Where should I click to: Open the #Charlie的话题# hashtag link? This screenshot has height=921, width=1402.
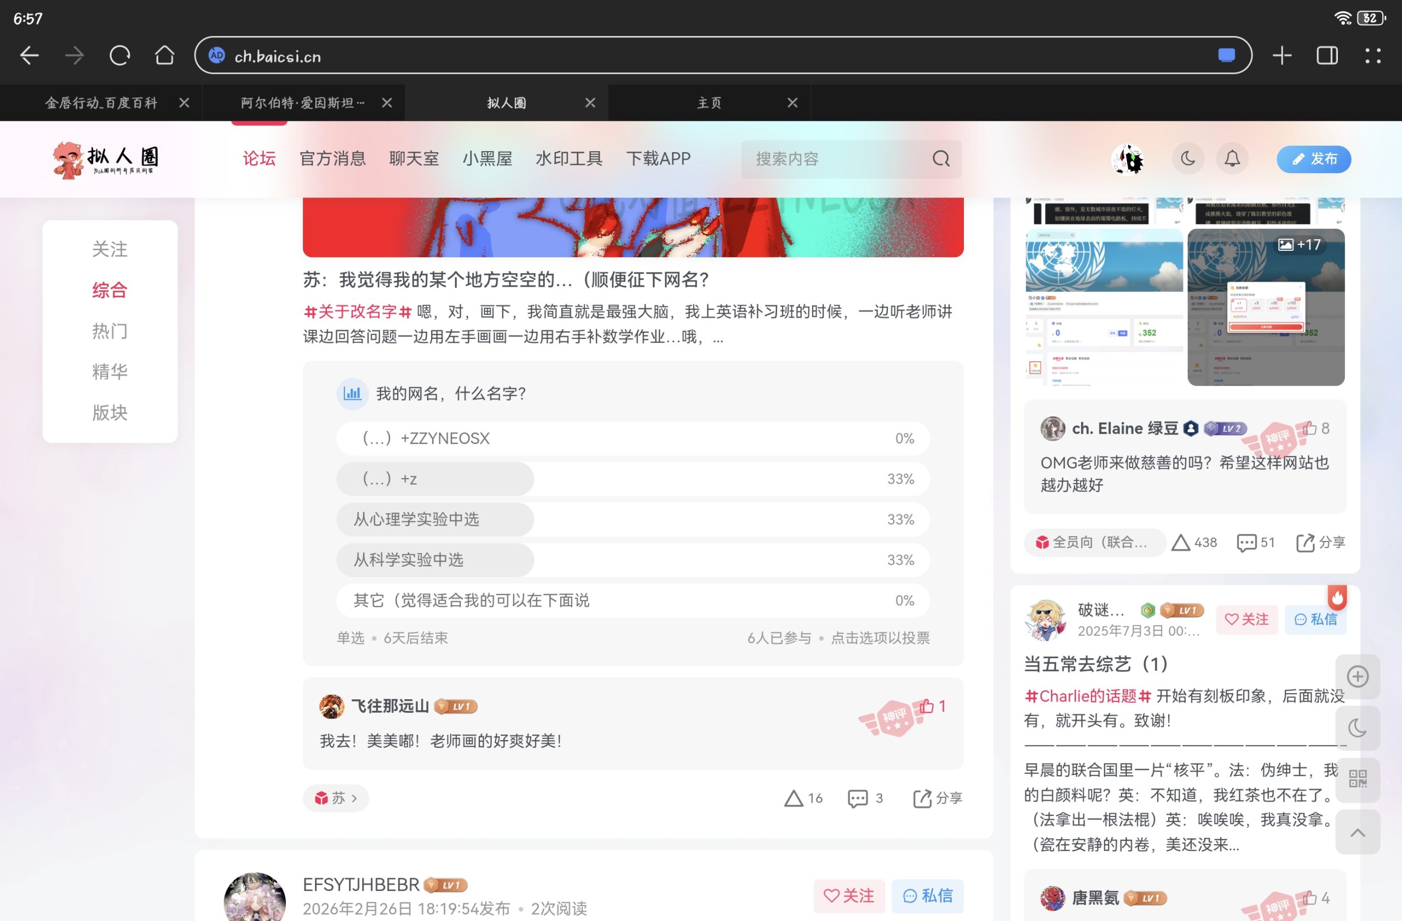click(1088, 696)
